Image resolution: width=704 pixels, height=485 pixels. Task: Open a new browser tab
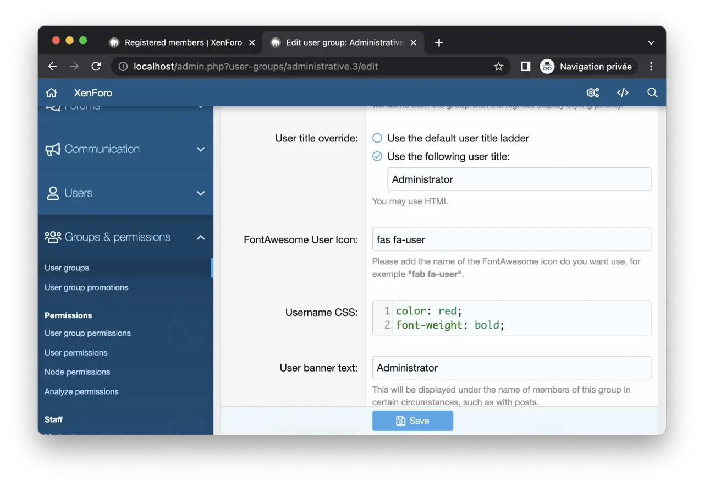click(x=439, y=43)
